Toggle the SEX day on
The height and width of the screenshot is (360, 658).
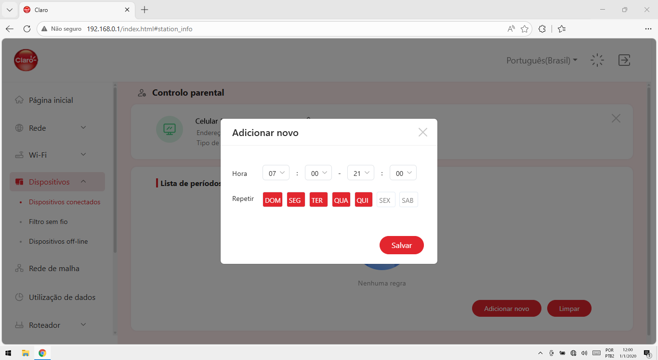(385, 200)
